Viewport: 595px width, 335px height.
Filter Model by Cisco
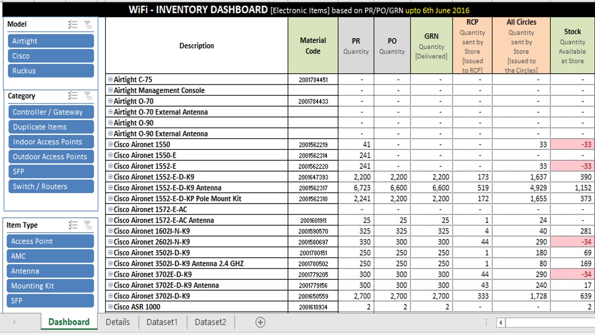tap(51, 56)
